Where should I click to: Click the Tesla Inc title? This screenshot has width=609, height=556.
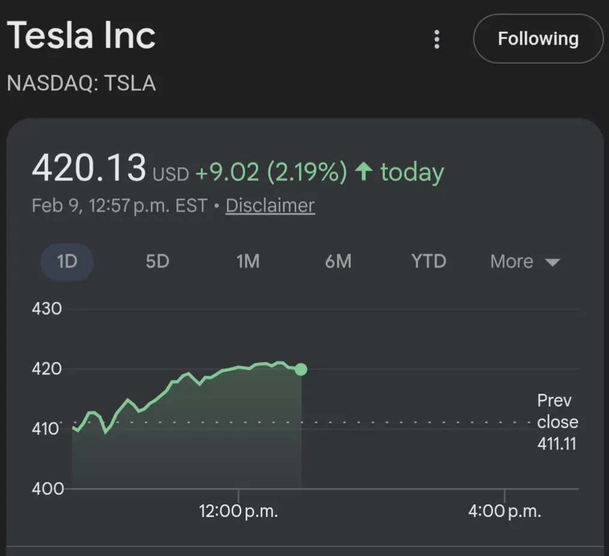coord(82,36)
